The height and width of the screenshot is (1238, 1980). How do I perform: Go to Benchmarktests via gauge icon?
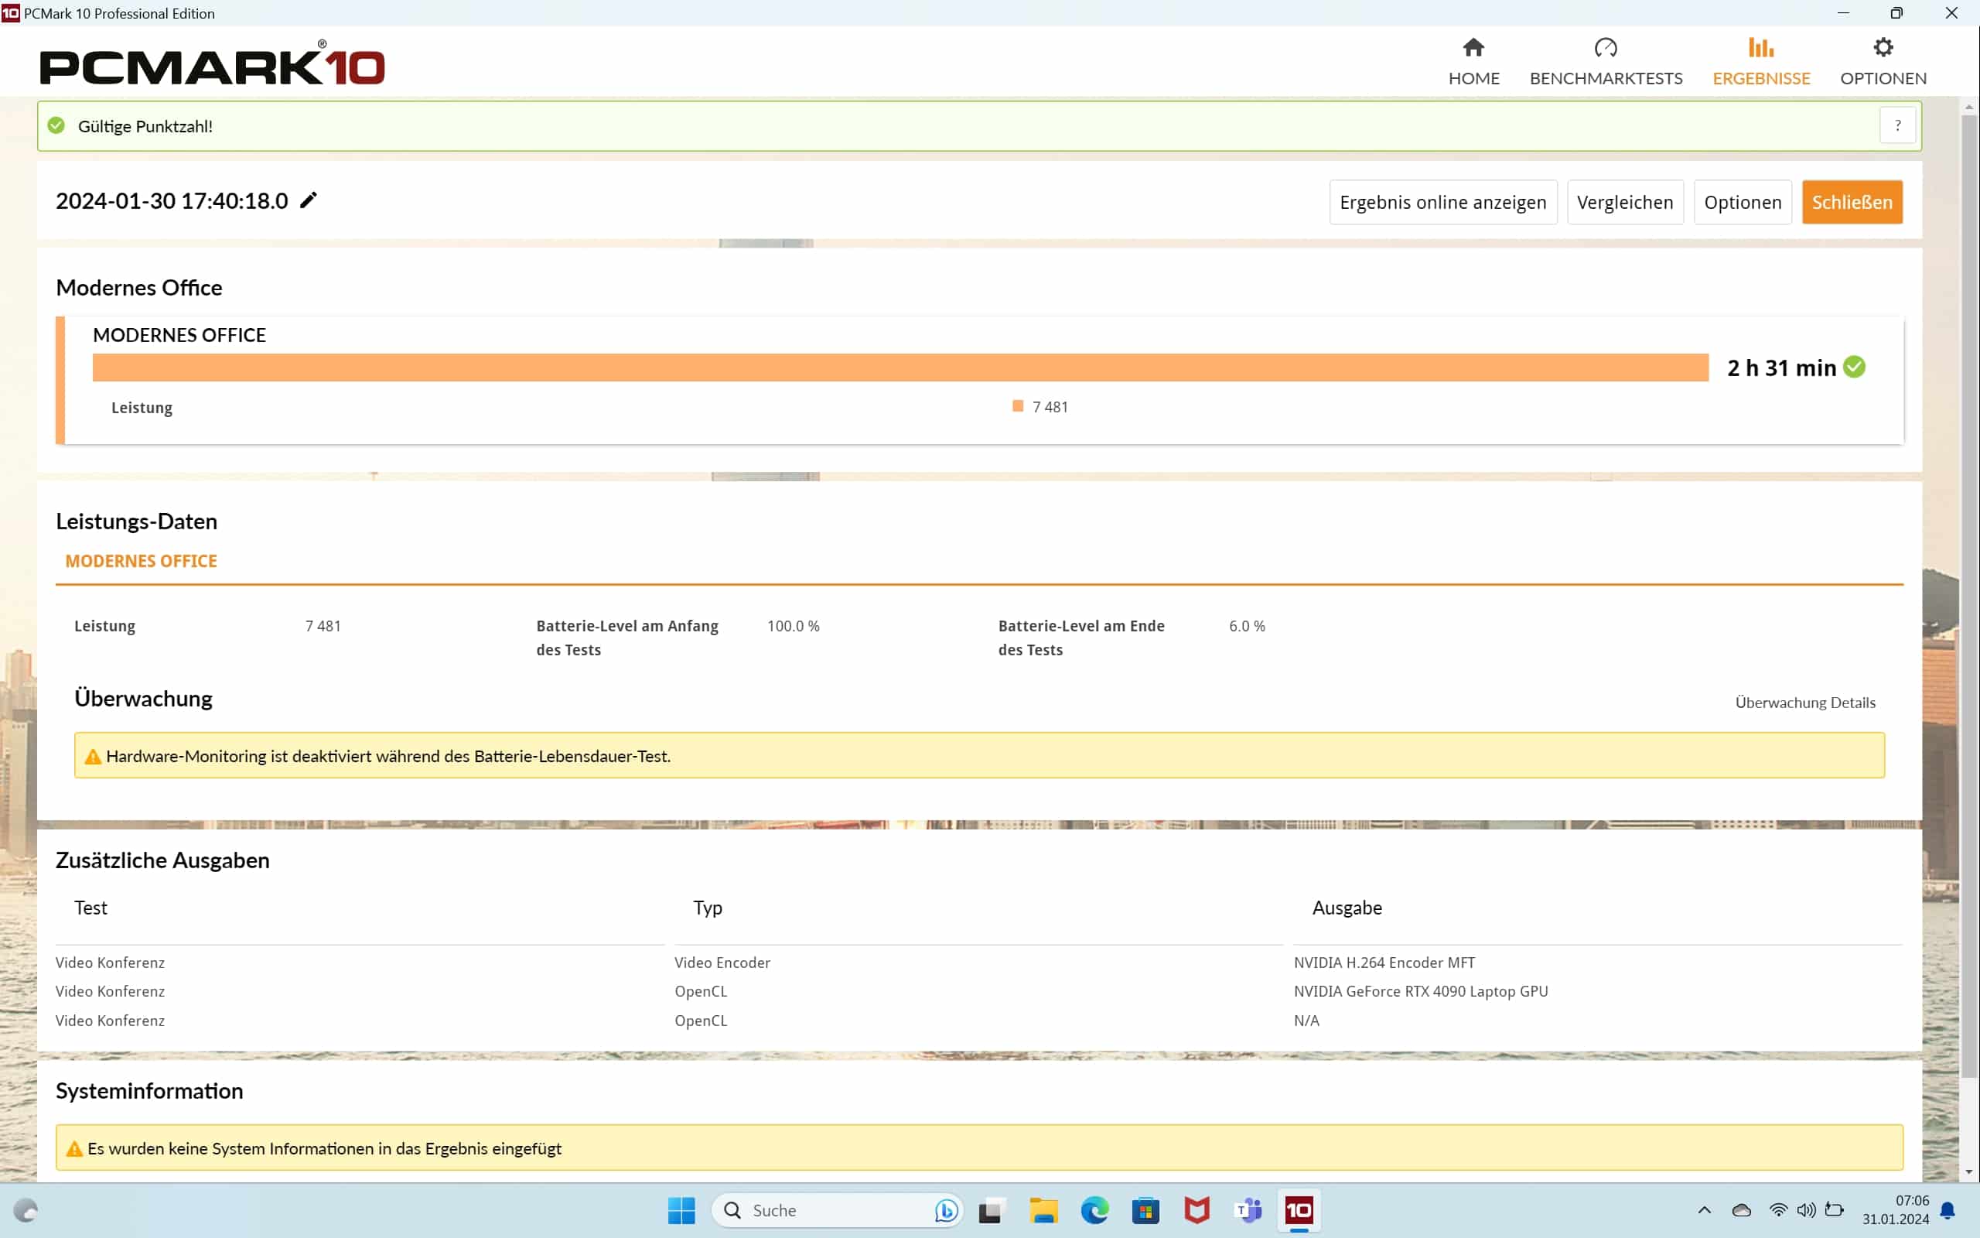(x=1606, y=48)
